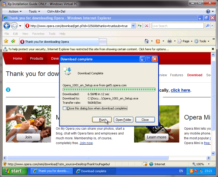Switch to Download complete taskbar button
The image size is (218, 177).
coord(95,171)
